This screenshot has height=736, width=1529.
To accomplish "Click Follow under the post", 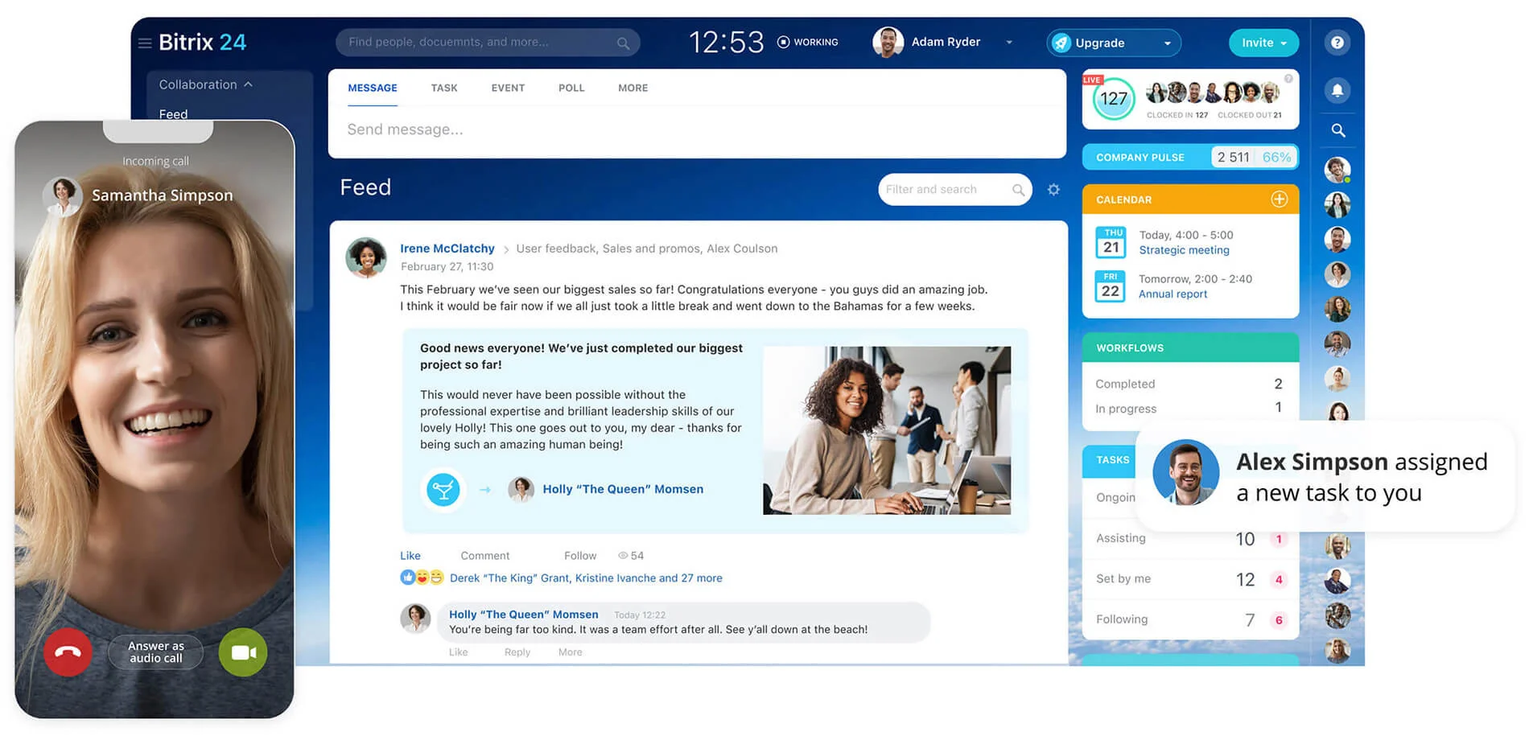I will click(x=580, y=556).
